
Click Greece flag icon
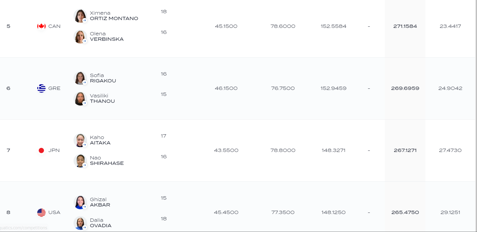(x=41, y=88)
